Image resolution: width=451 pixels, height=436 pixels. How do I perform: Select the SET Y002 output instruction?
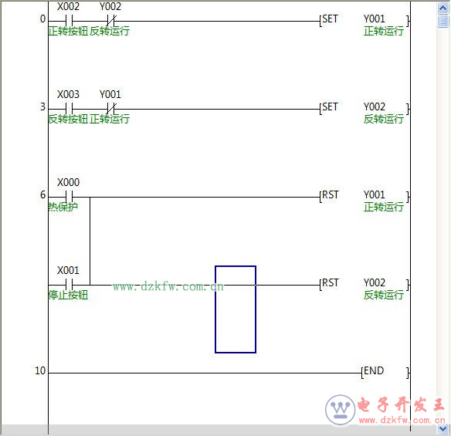pyautogui.click(x=365, y=109)
